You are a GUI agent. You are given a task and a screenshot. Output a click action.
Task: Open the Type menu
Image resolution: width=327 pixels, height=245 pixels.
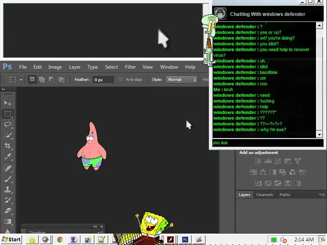tap(93, 67)
